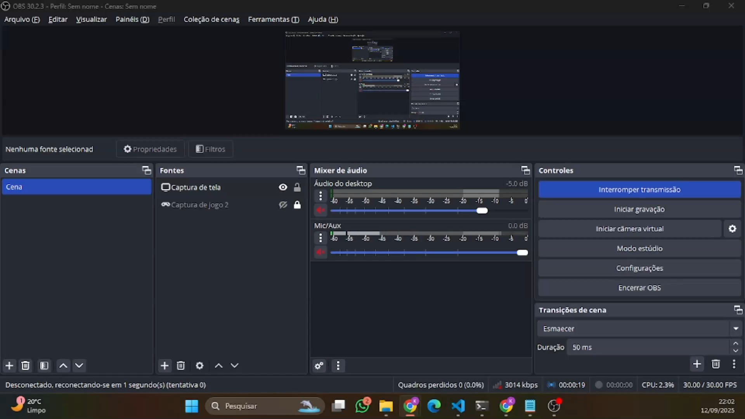Open File Explorer from taskbar
This screenshot has width=745, height=419.
(x=386, y=406)
